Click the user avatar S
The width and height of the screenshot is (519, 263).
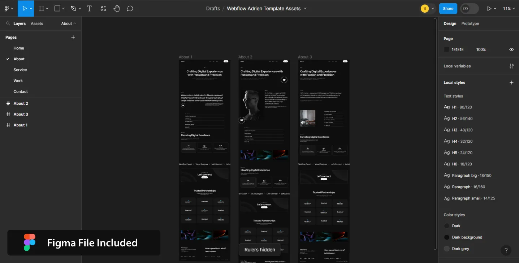[425, 9]
